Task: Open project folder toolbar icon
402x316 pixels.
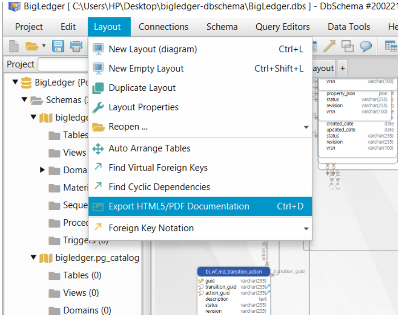Action: click(32, 46)
